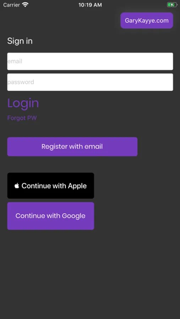Image resolution: width=180 pixels, height=319 pixels.
Task: Tap the charging battery icon
Action: point(172,5)
